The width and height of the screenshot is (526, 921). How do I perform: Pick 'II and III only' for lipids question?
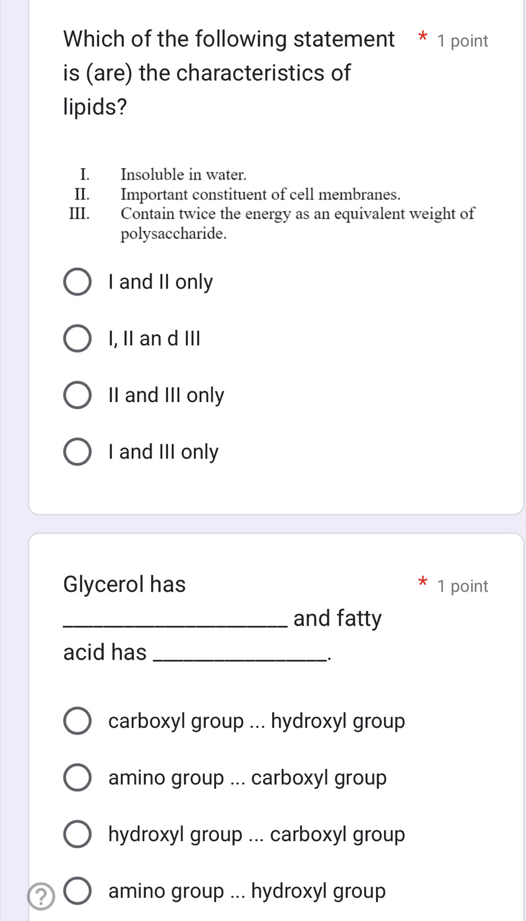(77, 395)
